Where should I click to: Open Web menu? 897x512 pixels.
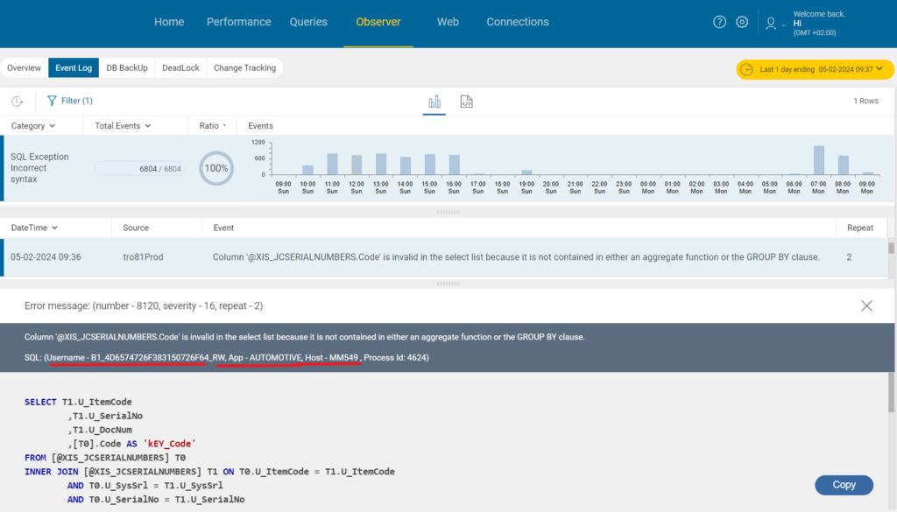[x=448, y=22]
